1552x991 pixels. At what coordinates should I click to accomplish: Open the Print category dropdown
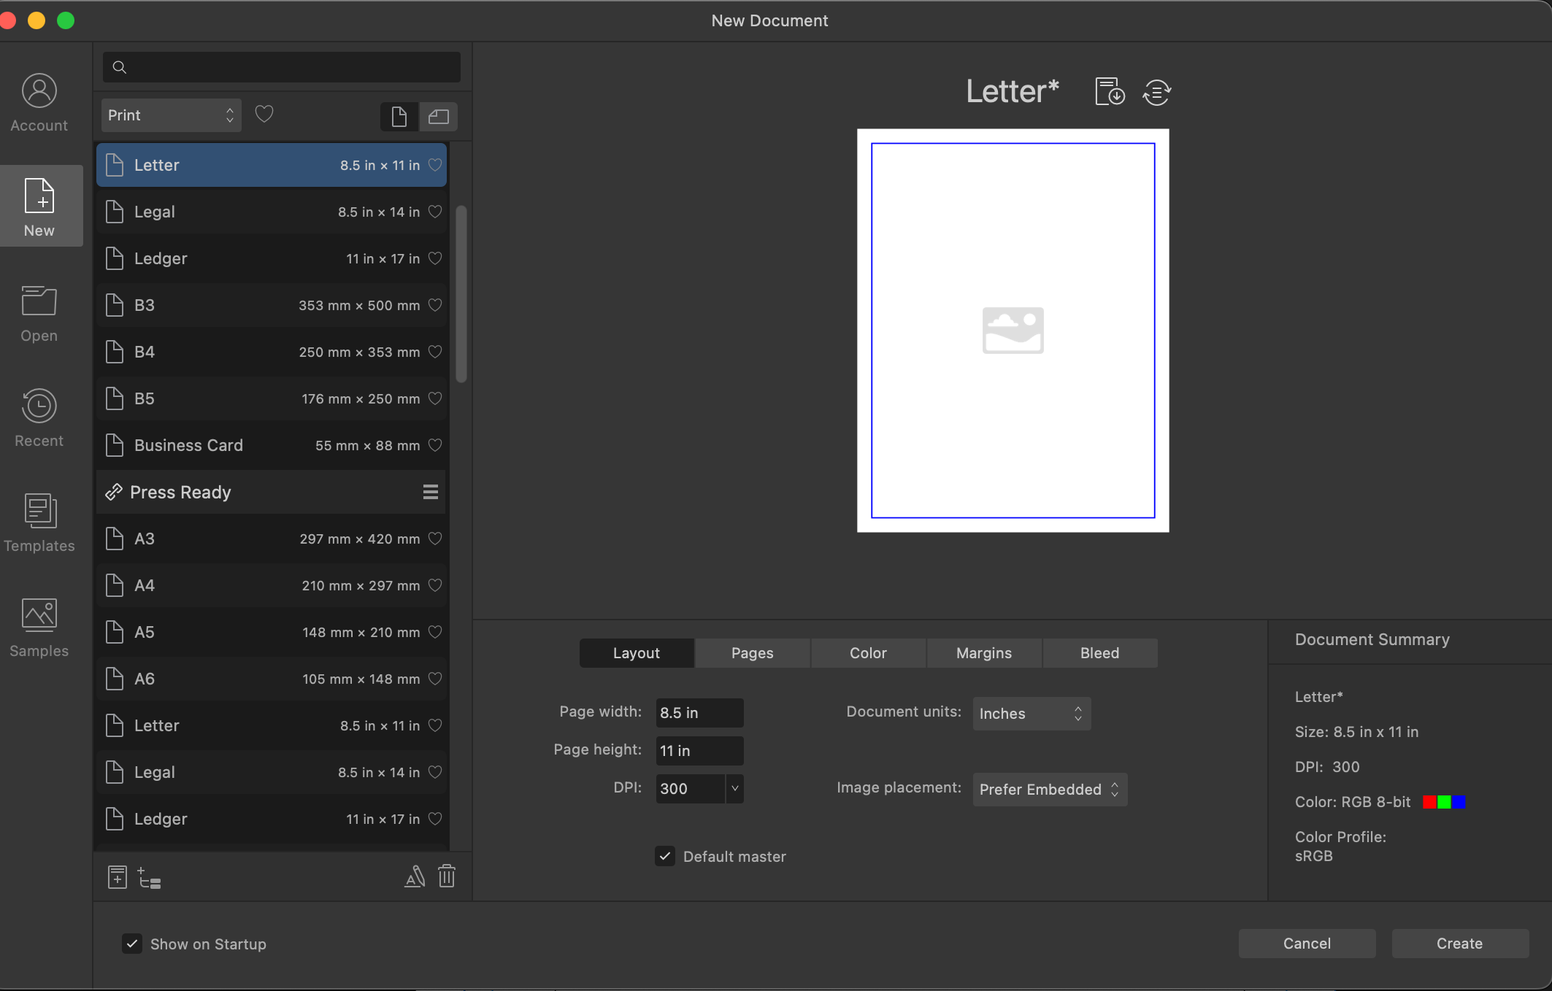(x=172, y=115)
